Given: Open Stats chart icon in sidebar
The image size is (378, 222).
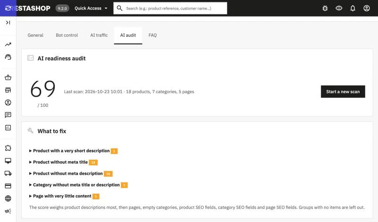Looking at the screenshot, I should (x=8, y=128).
